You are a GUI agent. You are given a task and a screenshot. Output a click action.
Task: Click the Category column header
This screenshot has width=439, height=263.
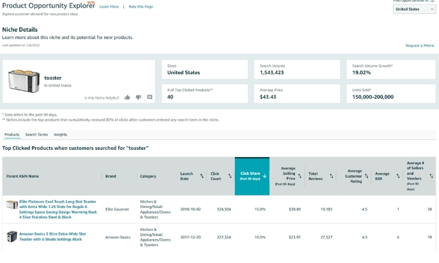click(148, 177)
